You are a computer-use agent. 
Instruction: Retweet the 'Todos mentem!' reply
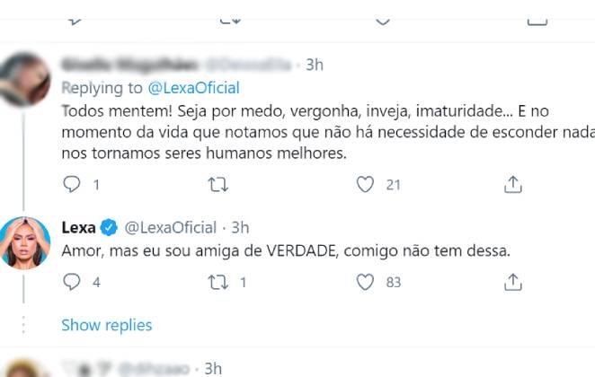pos(218,185)
